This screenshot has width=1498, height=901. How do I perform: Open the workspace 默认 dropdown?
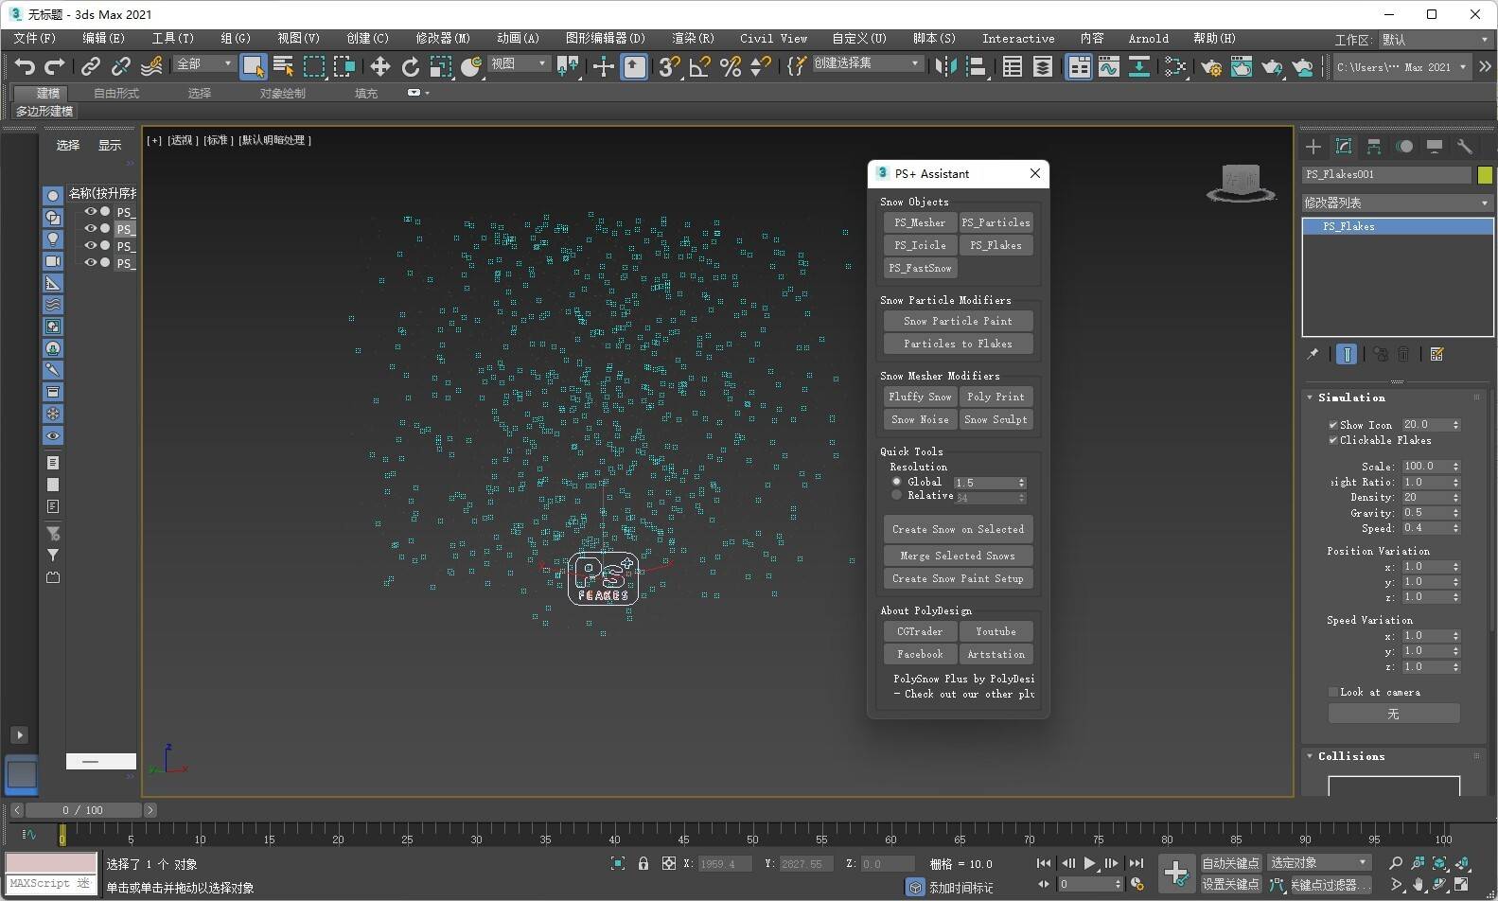point(1436,40)
